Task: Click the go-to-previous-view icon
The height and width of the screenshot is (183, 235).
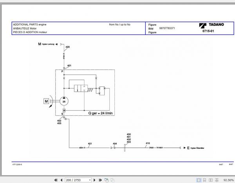Action: click(107, 180)
